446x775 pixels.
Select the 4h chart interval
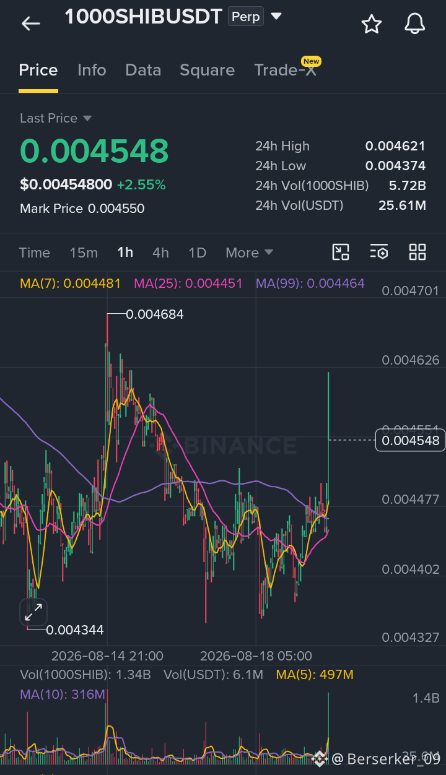(x=160, y=253)
